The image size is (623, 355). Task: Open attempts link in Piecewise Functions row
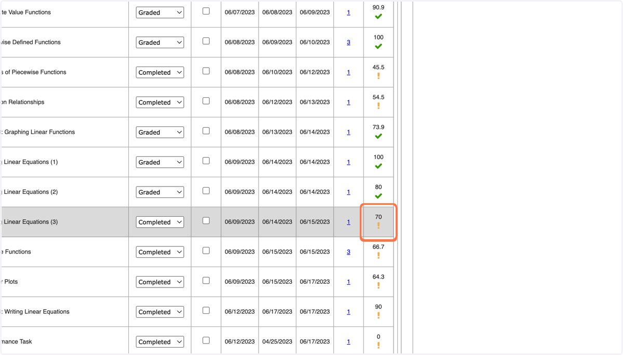tap(348, 72)
